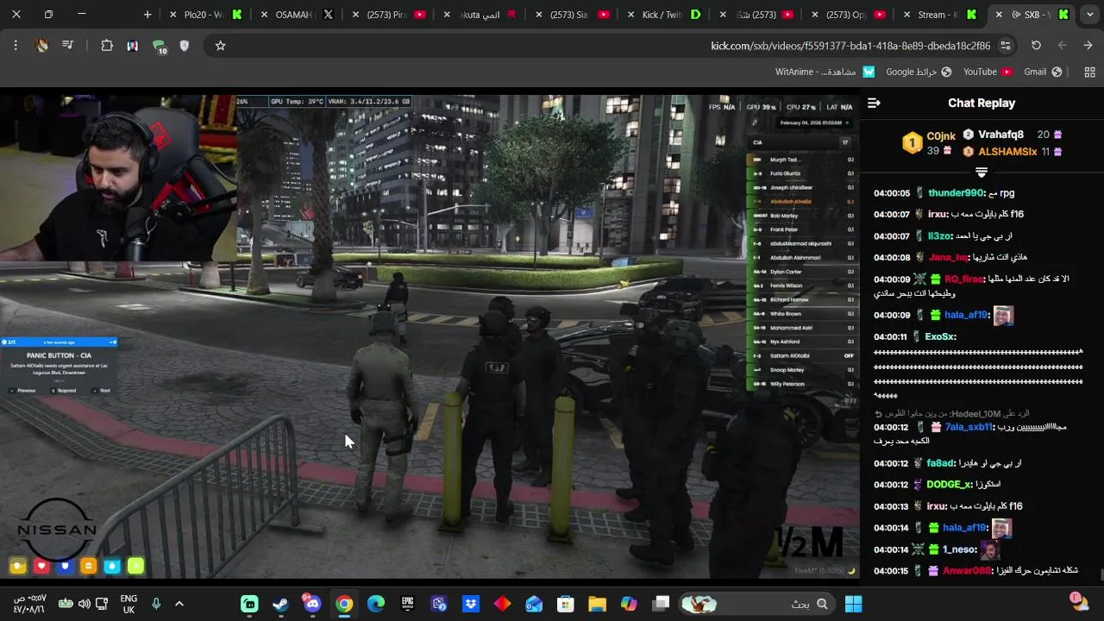The image size is (1104, 621).
Task: Open green extension with badge 10
Action: [x=159, y=47]
